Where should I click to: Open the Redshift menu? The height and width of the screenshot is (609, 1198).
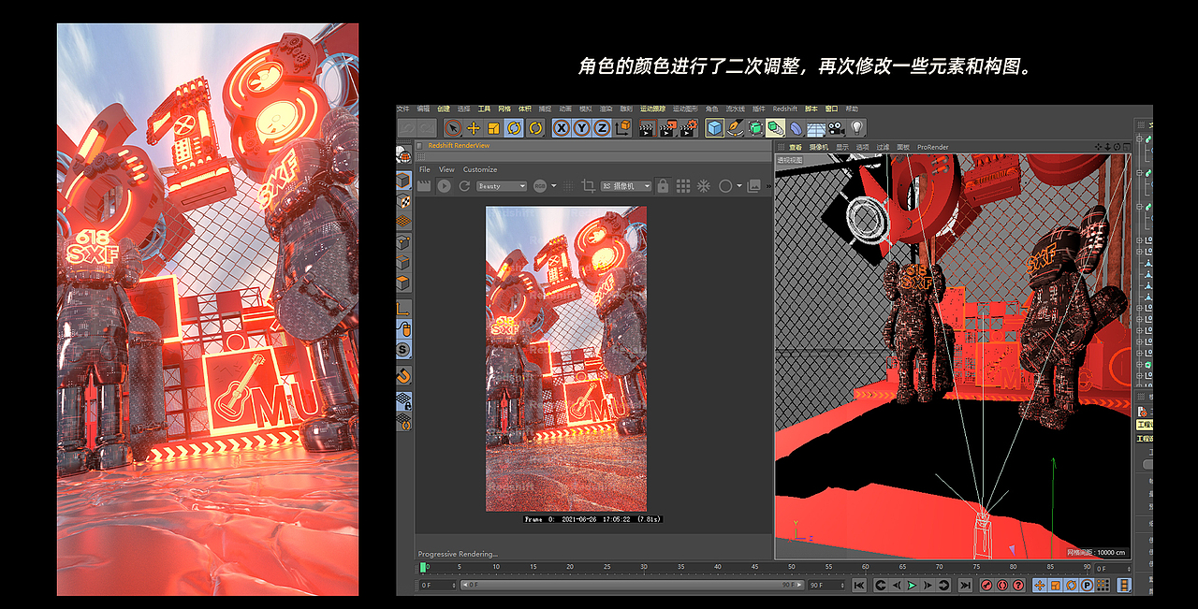(785, 109)
